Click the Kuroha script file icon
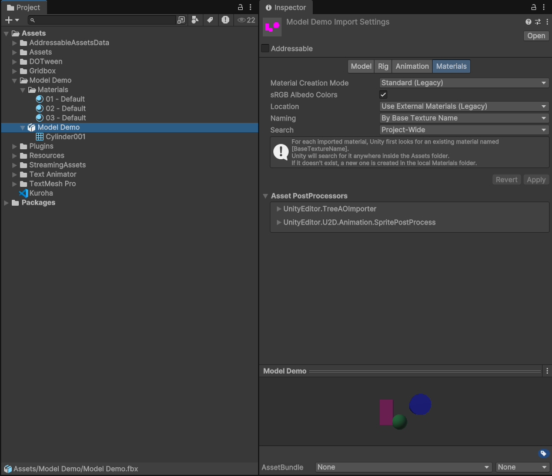The height and width of the screenshot is (476, 552). 24,193
